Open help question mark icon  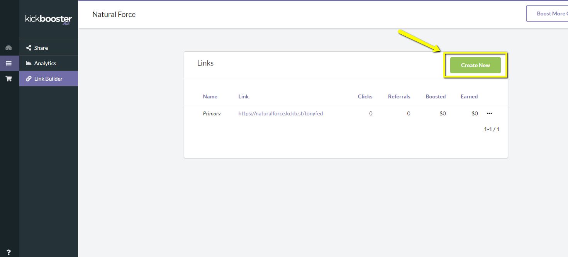point(9,252)
